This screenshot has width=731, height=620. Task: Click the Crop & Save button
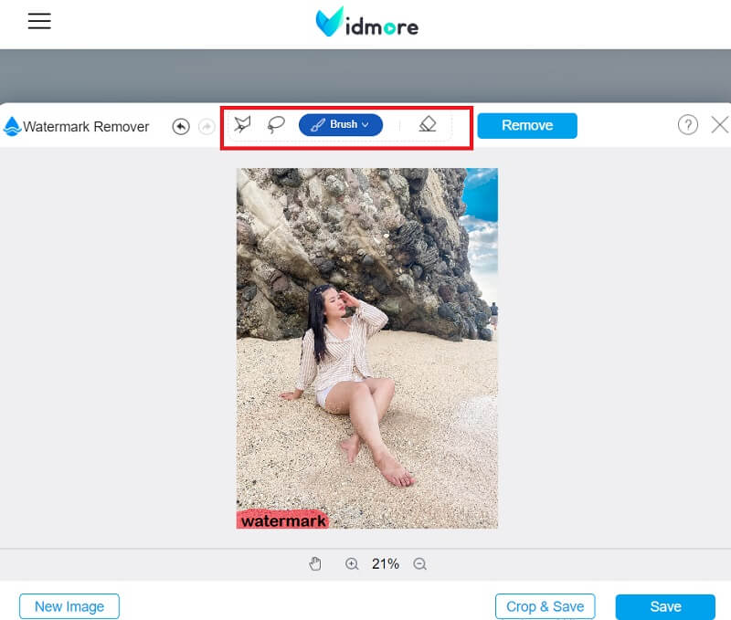[x=545, y=606]
